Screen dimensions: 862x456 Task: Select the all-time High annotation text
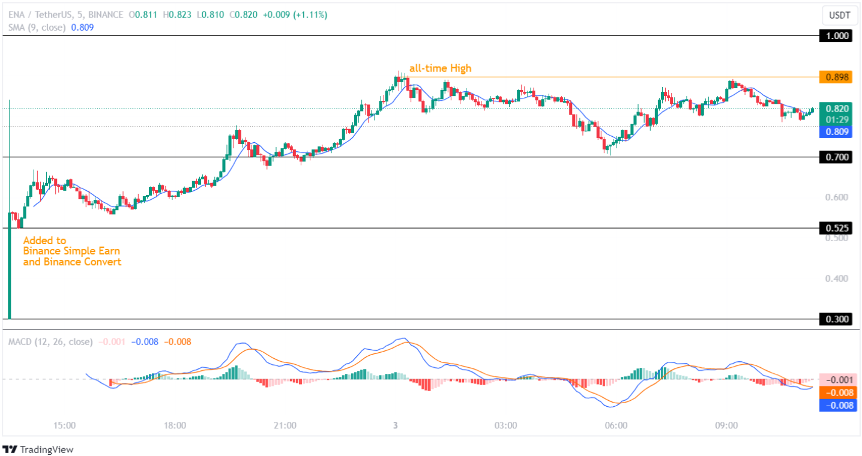point(441,68)
